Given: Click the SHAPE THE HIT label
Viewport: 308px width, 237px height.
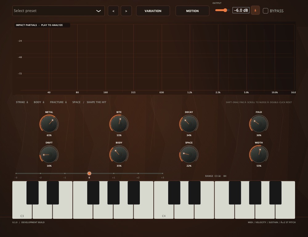Looking at the screenshot, I should pos(96,102).
